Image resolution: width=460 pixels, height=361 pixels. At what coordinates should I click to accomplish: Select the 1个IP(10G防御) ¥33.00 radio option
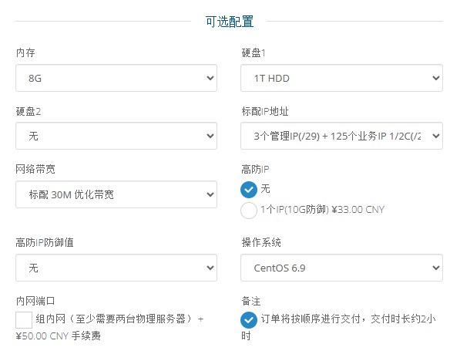click(249, 210)
